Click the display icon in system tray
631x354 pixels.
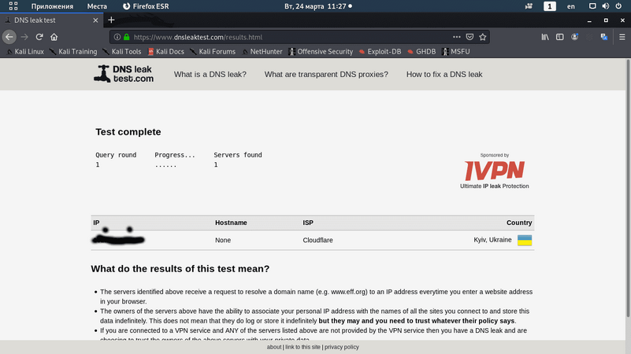pos(592,6)
